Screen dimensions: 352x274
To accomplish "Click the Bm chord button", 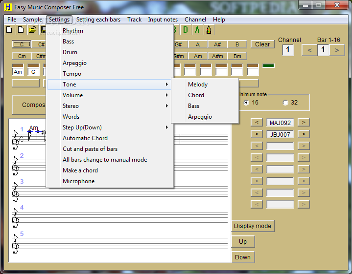I will (x=237, y=56).
